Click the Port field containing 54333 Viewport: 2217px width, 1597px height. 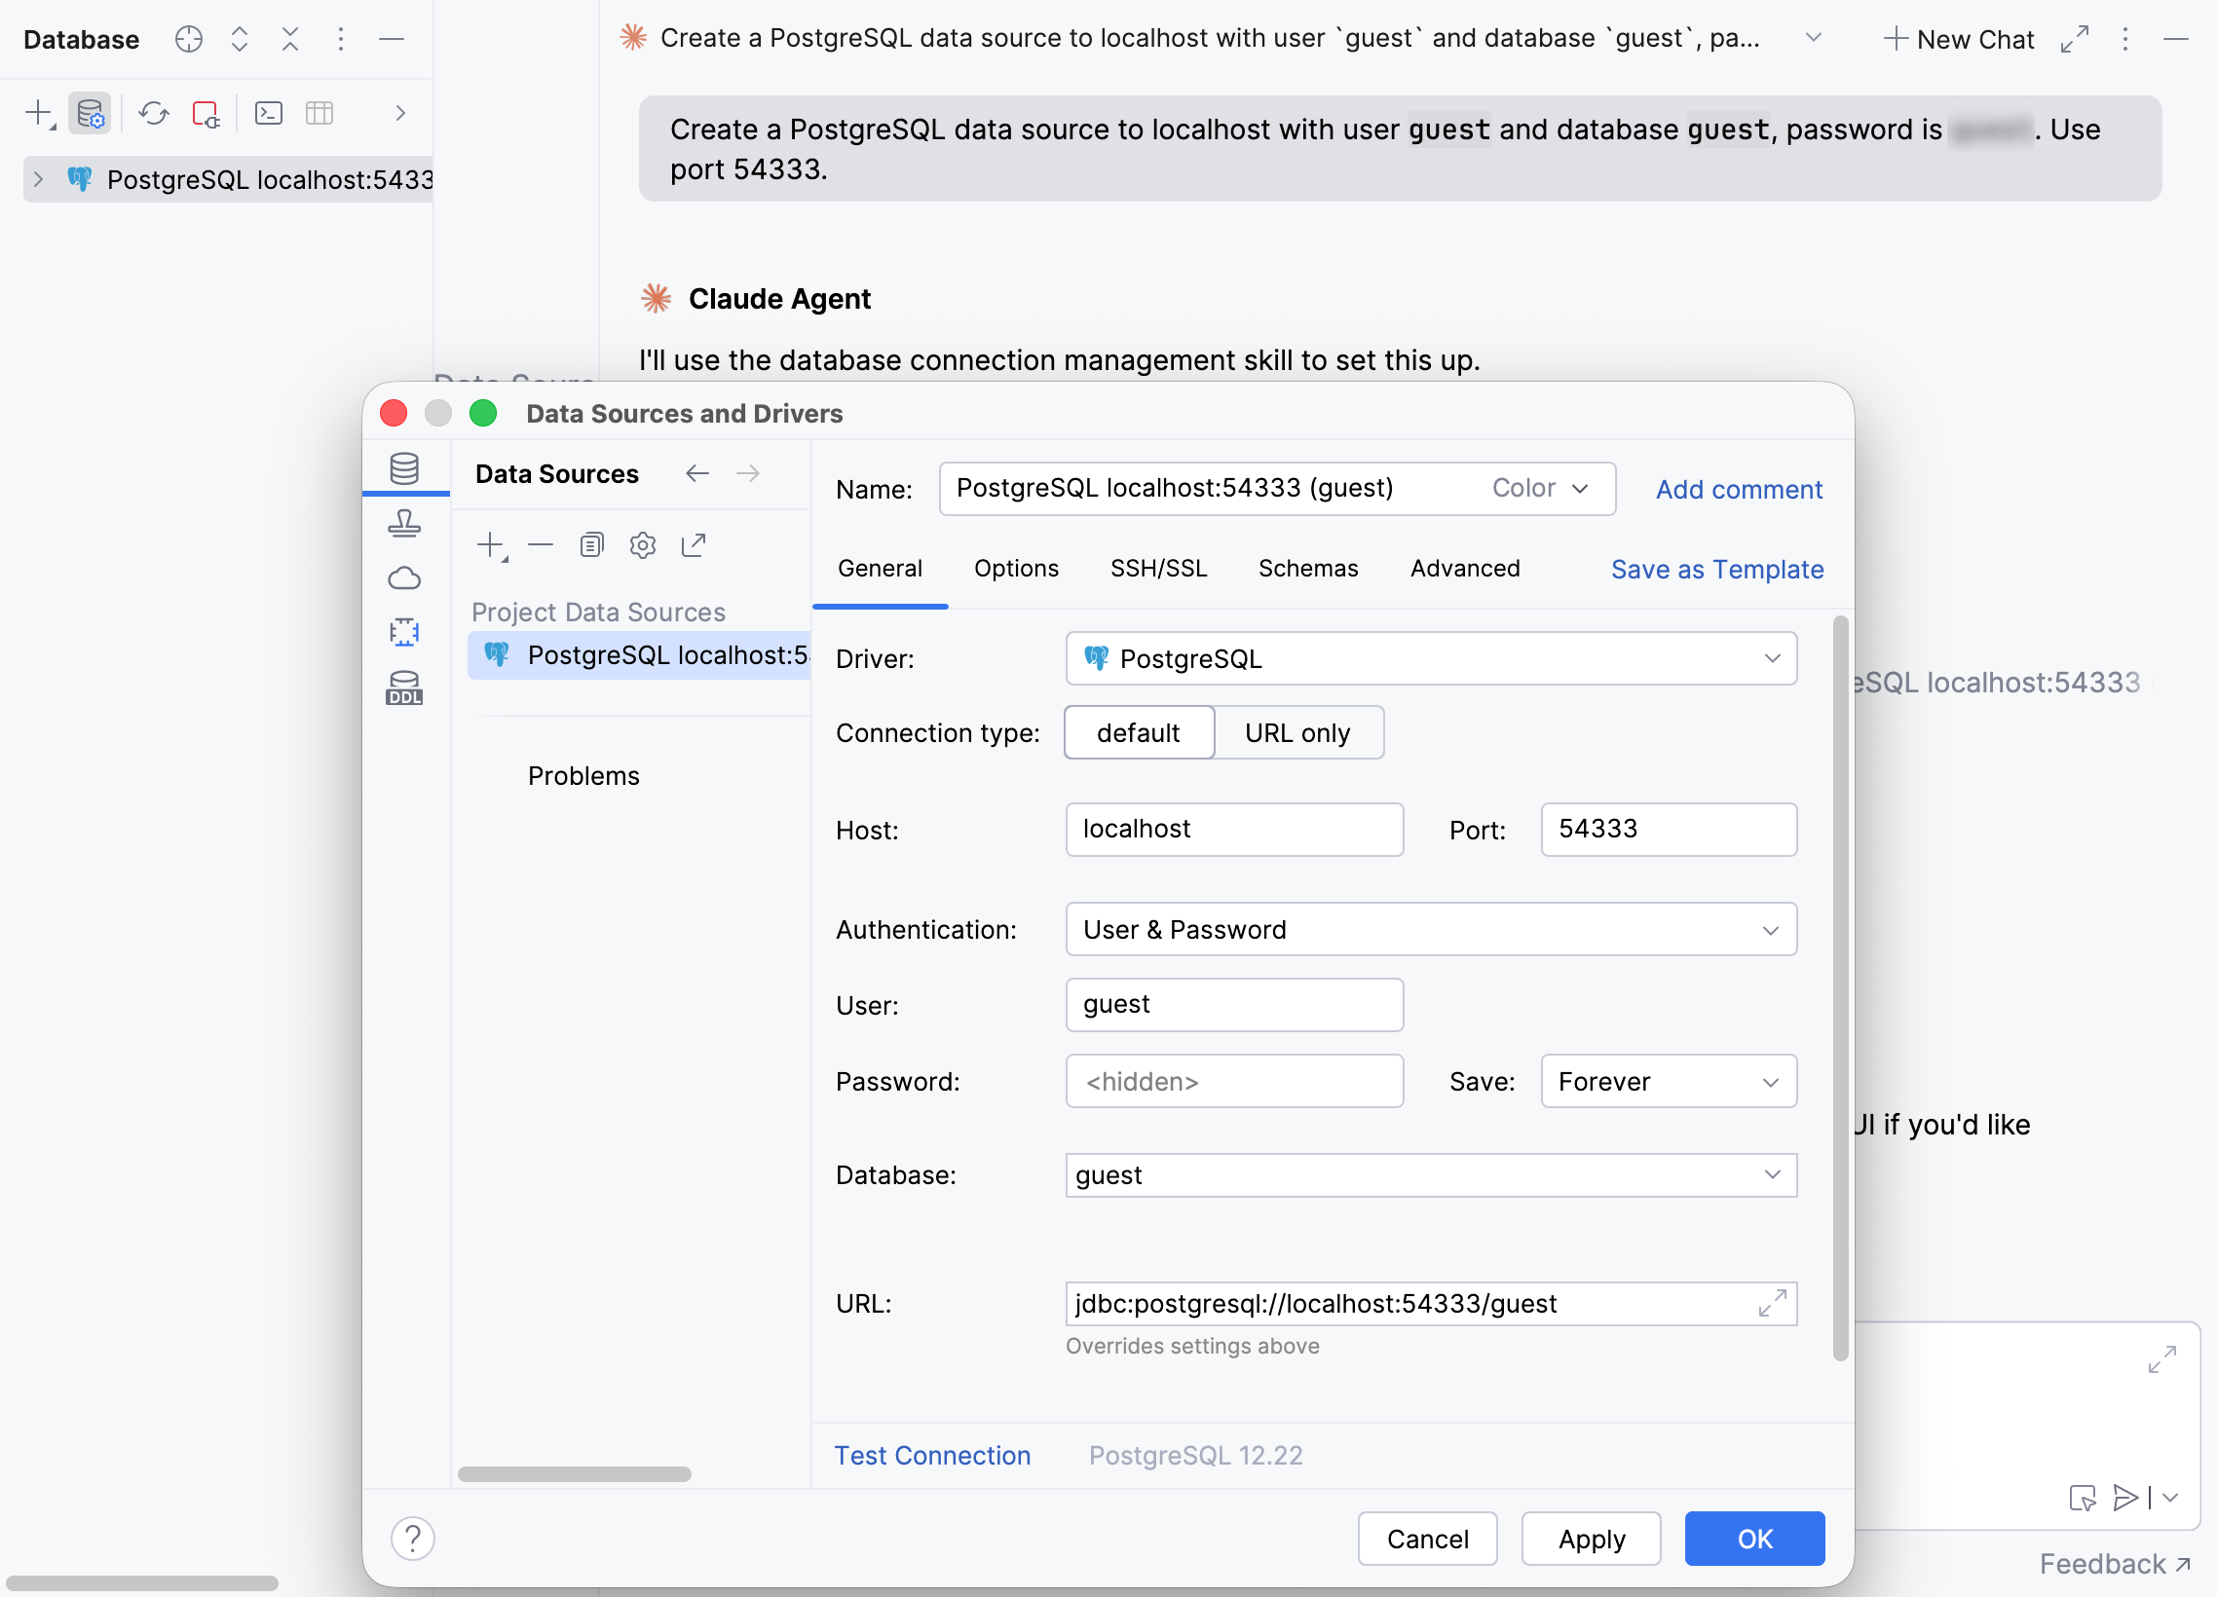pos(1669,830)
